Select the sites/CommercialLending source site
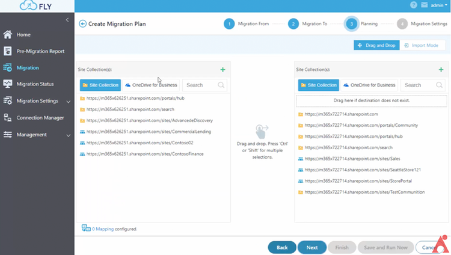 149,132
